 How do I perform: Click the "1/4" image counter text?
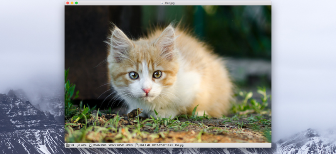(72, 145)
